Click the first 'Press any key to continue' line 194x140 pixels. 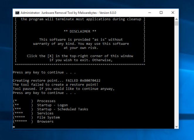[x=44, y=72]
